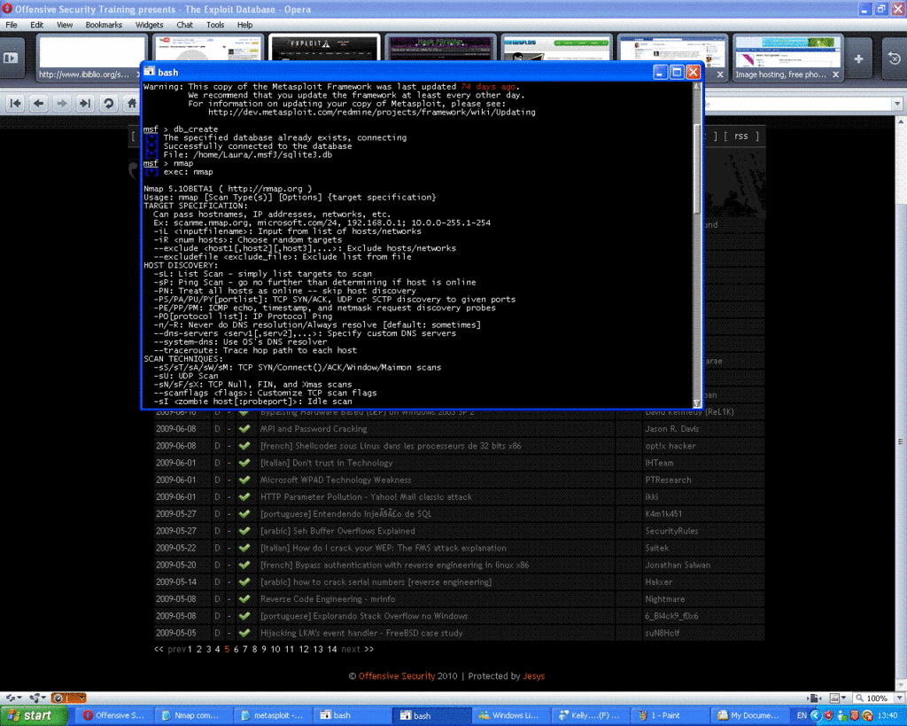The image size is (907, 726).
Task: Switch to metasploit taskbar item
Action: [273, 715]
